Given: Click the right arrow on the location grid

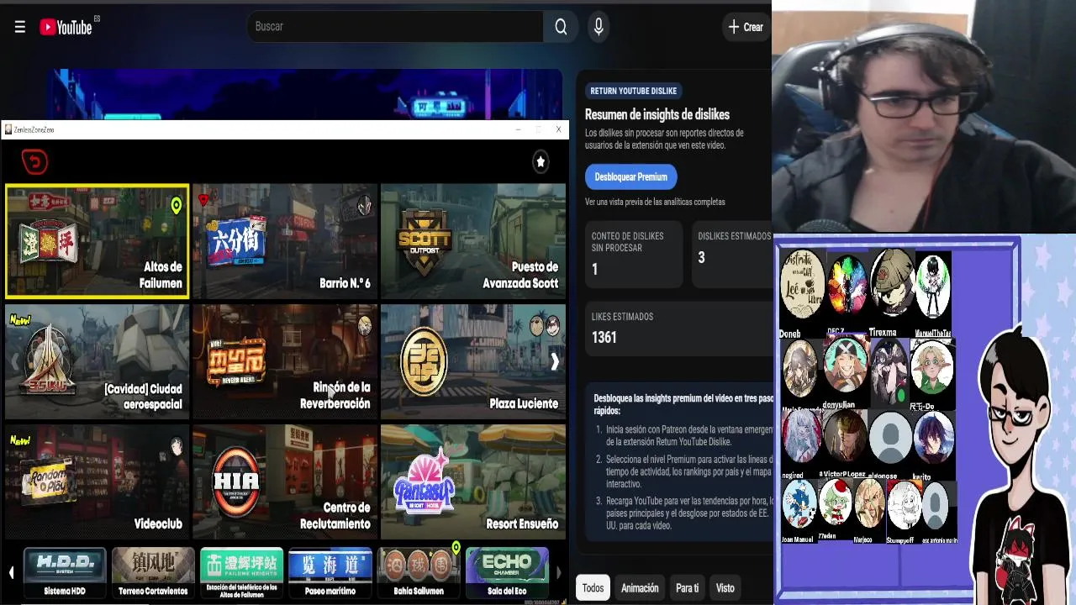Looking at the screenshot, I should pyautogui.click(x=555, y=361).
